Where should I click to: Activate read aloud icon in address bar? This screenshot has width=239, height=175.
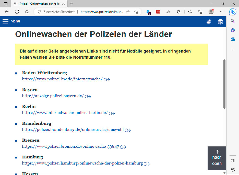(128, 12)
